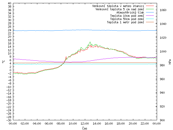Click the purple legend line sample for 10cm pod zemí
The width and height of the screenshot is (173, 130).
tap(150, 16)
